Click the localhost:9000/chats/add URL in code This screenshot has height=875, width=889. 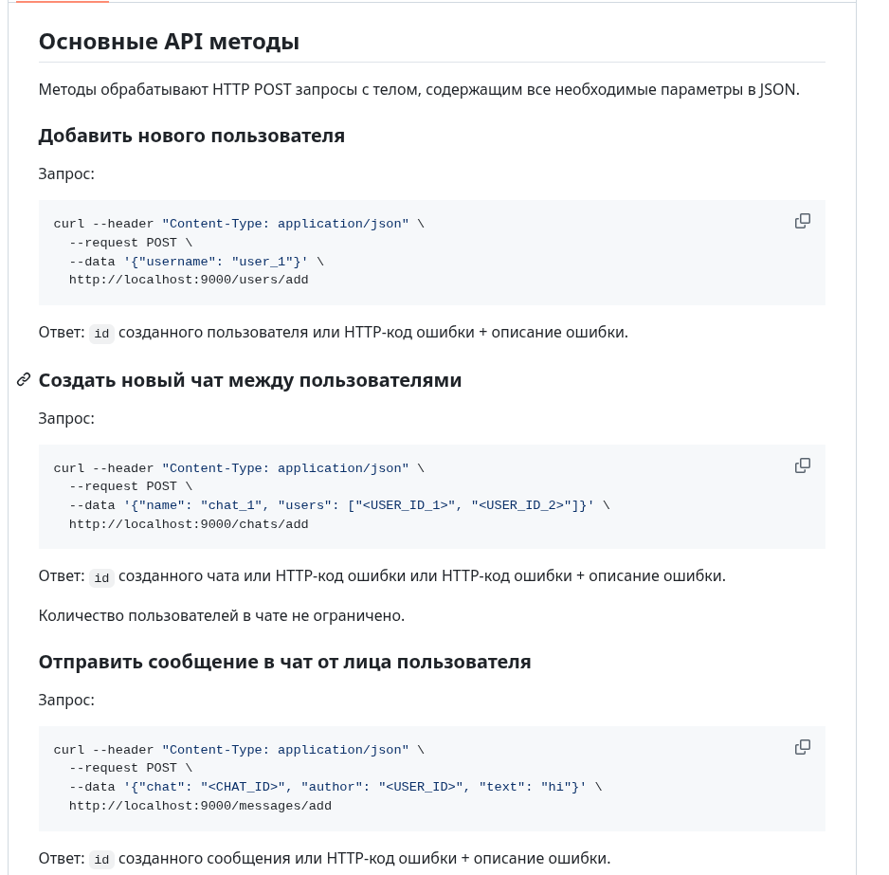pyautogui.click(x=189, y=524)
